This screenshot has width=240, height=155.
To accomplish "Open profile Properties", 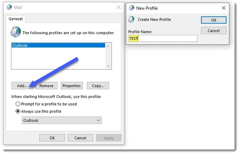I will pyautogui.click(x=71, y=86).
